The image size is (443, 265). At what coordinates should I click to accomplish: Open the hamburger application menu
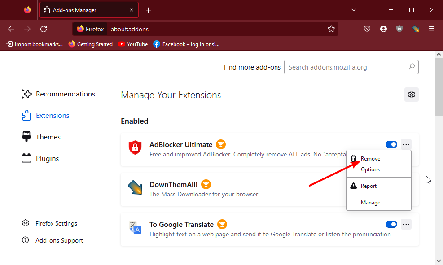(x=432, y=29)
